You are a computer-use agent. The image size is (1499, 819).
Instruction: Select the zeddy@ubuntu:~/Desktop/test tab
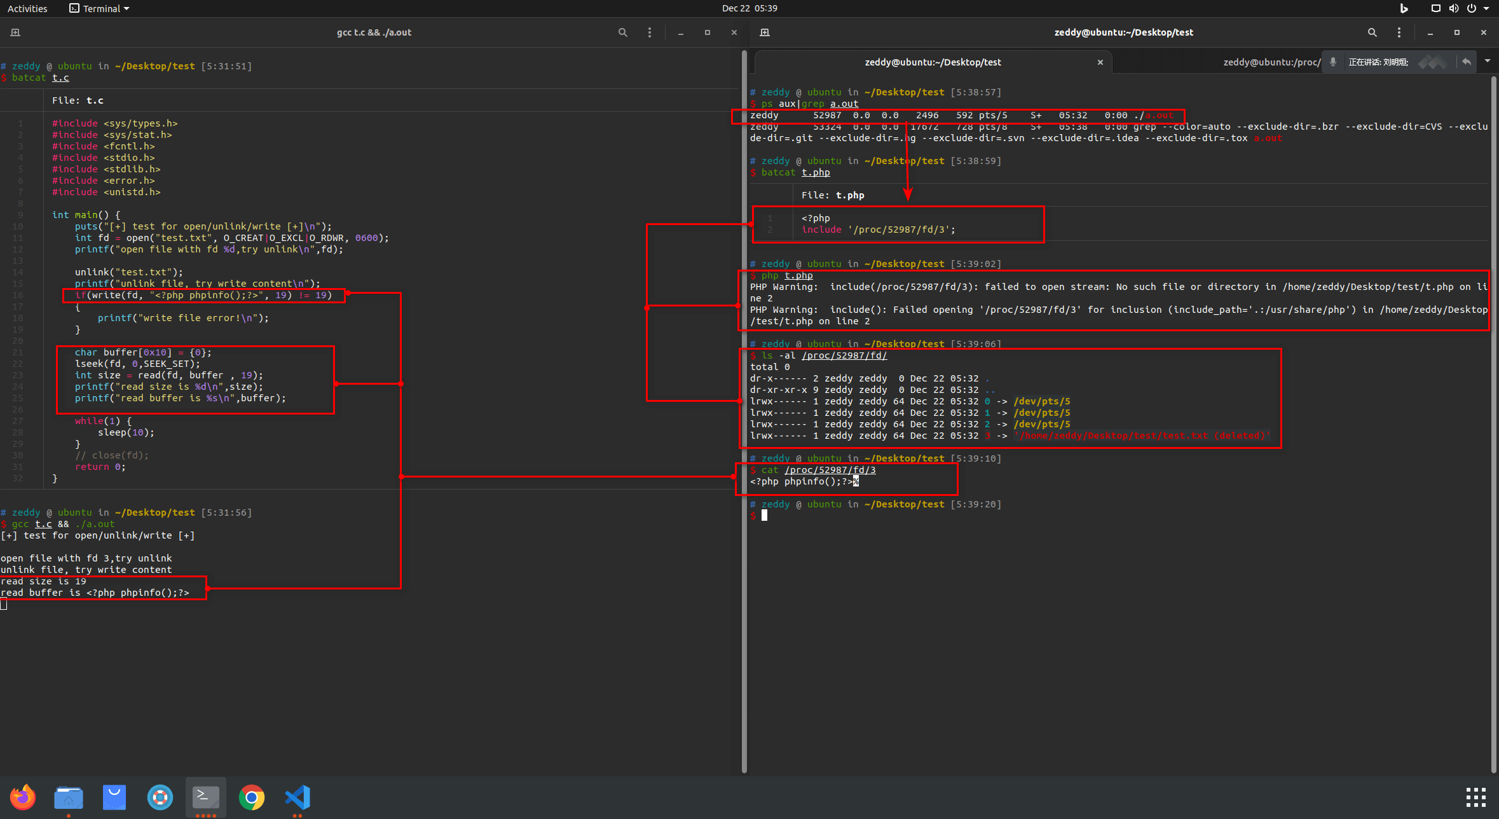click(933, 62)
